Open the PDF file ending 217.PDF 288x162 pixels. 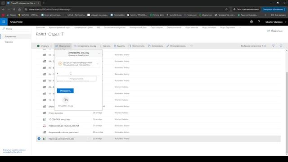pos(64,126)
